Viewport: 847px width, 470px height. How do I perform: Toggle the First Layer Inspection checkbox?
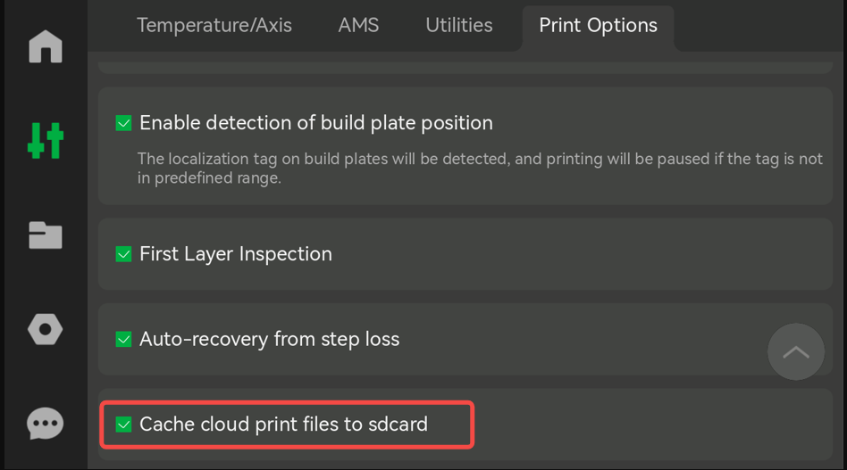pos(123,254)
